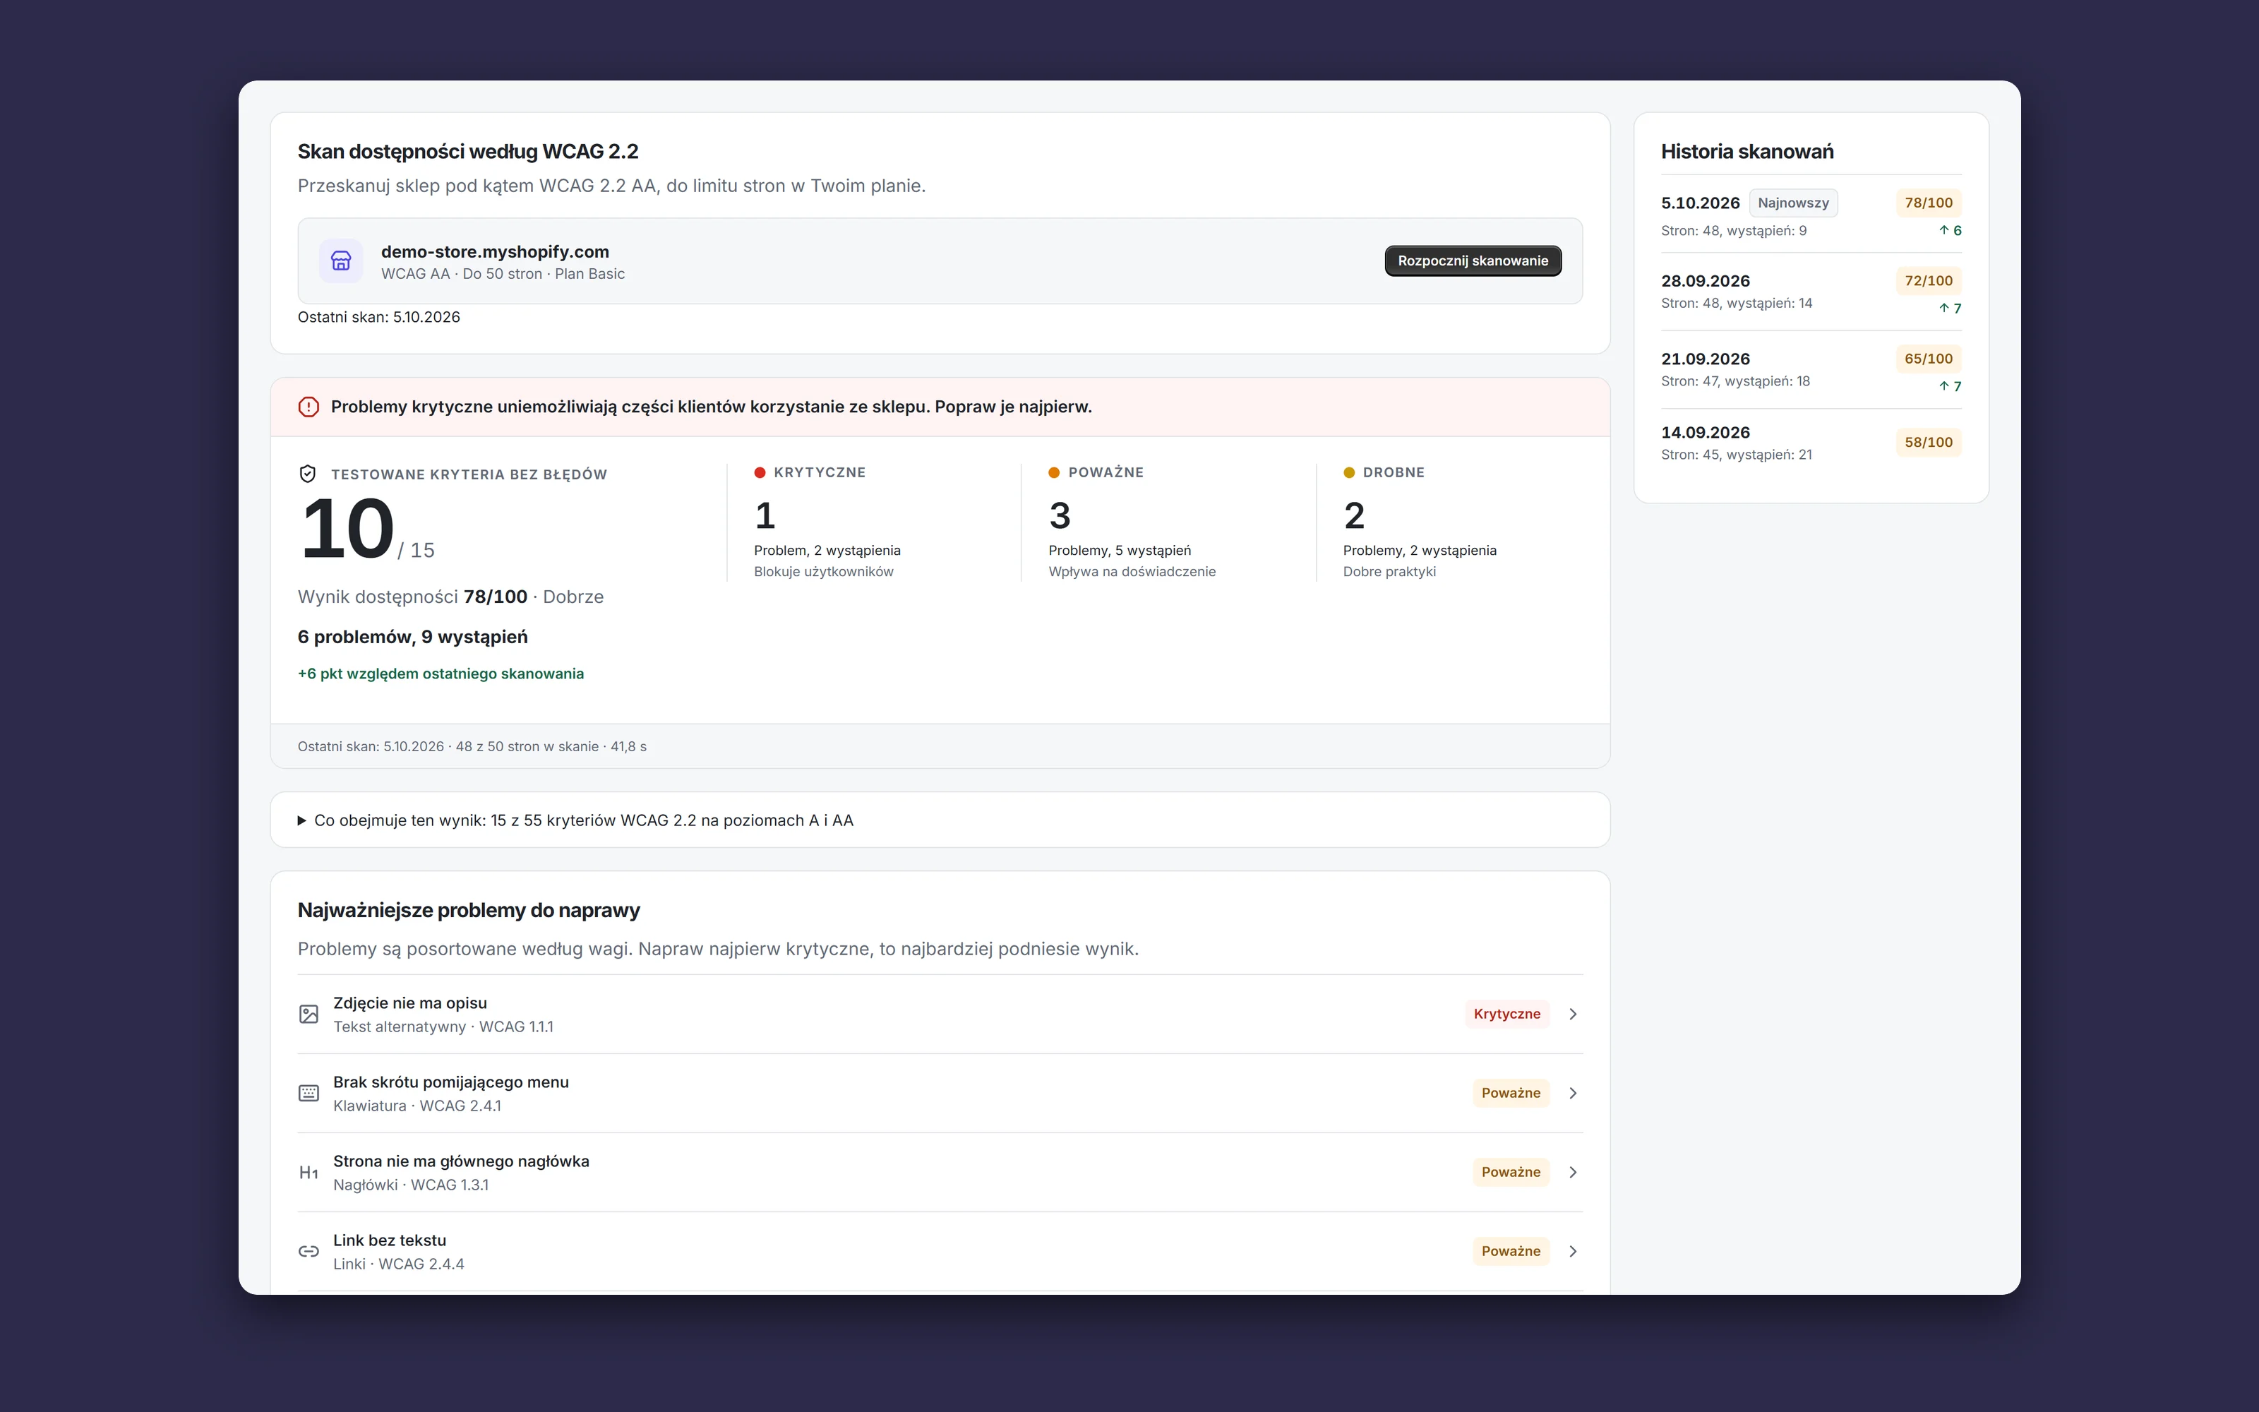Click the keyboard icon for Brak skrótu pomijającego menu
Screen dimensions: 2259x1412
pos(309,1094)
